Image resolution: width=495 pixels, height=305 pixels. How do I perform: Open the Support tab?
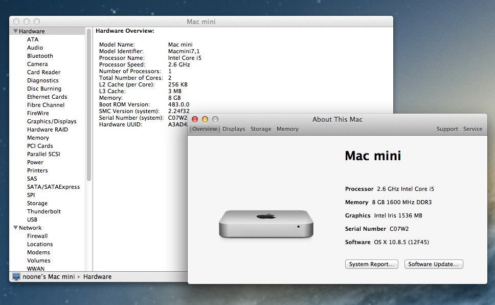[x=447, y=129]
